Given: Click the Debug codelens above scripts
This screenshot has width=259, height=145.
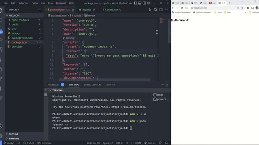Looking at the screenshot, I should point(69,38).
